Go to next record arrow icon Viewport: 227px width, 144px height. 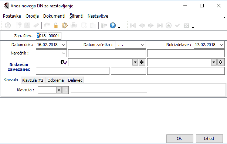coord(151,25)
